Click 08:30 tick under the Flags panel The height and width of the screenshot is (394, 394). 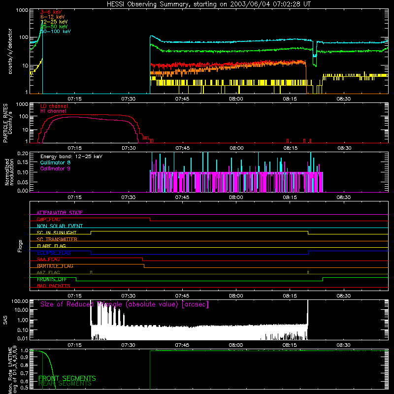pos(343,296)
